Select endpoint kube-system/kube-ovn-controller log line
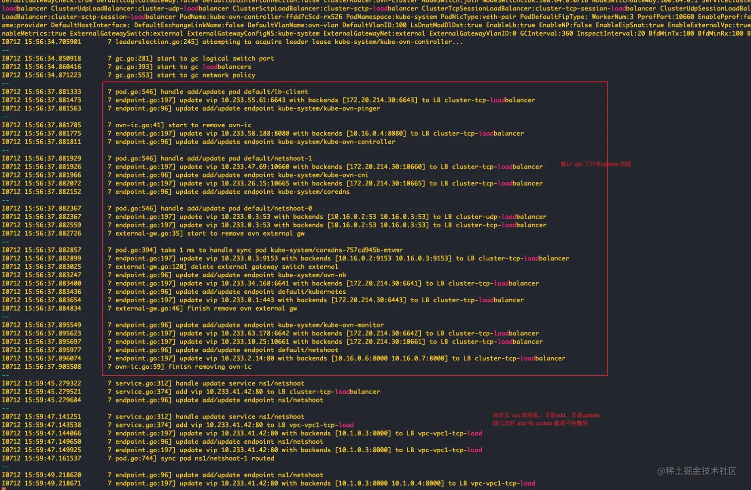751x490 pixels. click(x=199, y=142)
